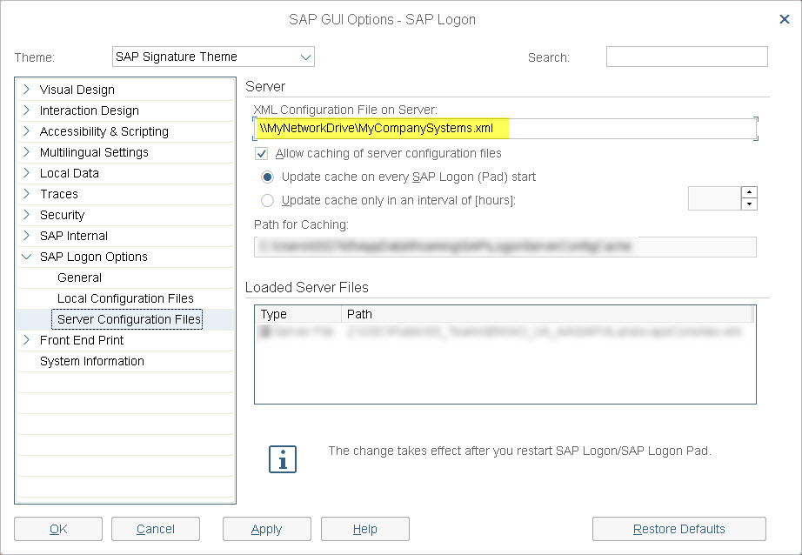The height and width of the screenshot is (555, 802).
Task: Expand the Multilingual Settings node
Action: point(27,152)
